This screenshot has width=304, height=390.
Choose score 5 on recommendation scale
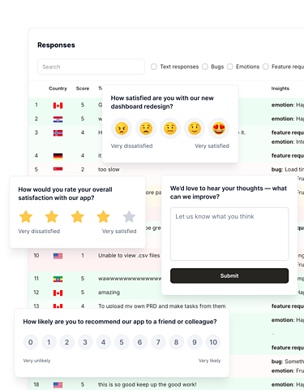122,342
